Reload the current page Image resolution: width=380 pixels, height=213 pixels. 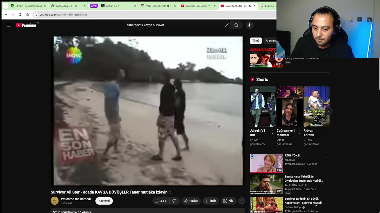point(20,14)
